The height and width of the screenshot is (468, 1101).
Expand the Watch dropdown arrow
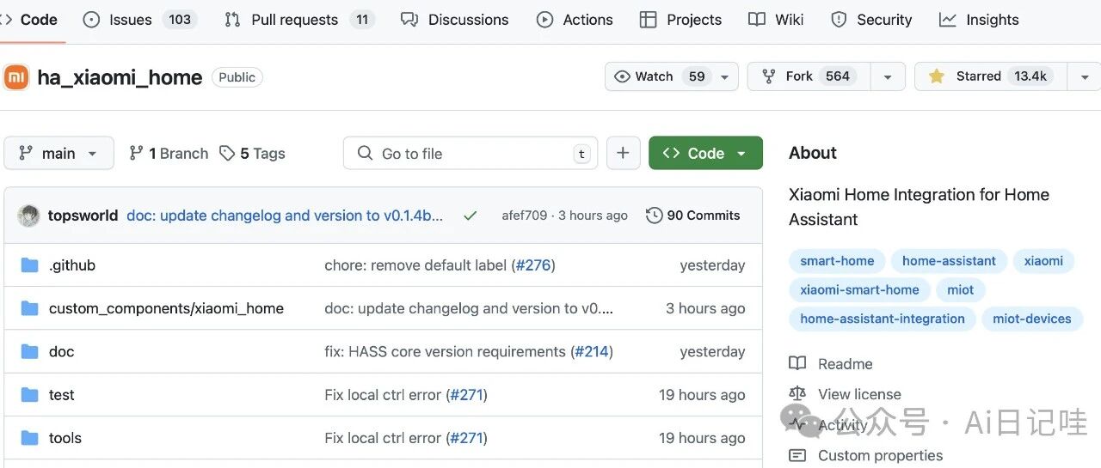[724, 76]
